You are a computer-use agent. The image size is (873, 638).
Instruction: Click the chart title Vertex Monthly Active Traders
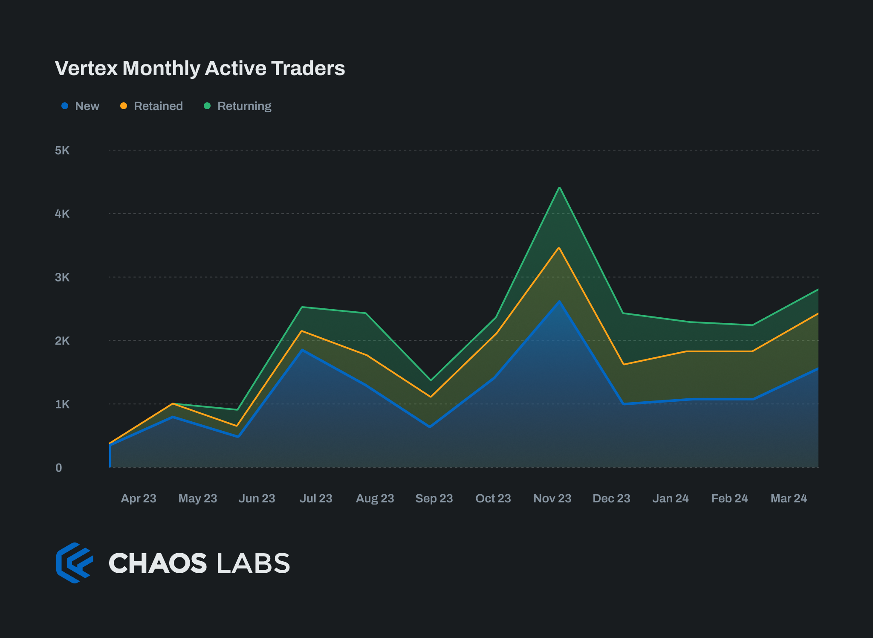(x=200, y=68)
